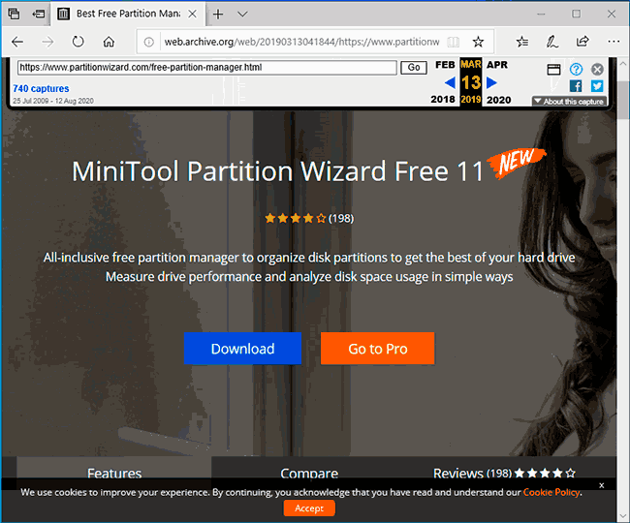This screenshot has height=523, width=630.
Task: Click the Wayback Machine URL field
Action: pos(206,68)
